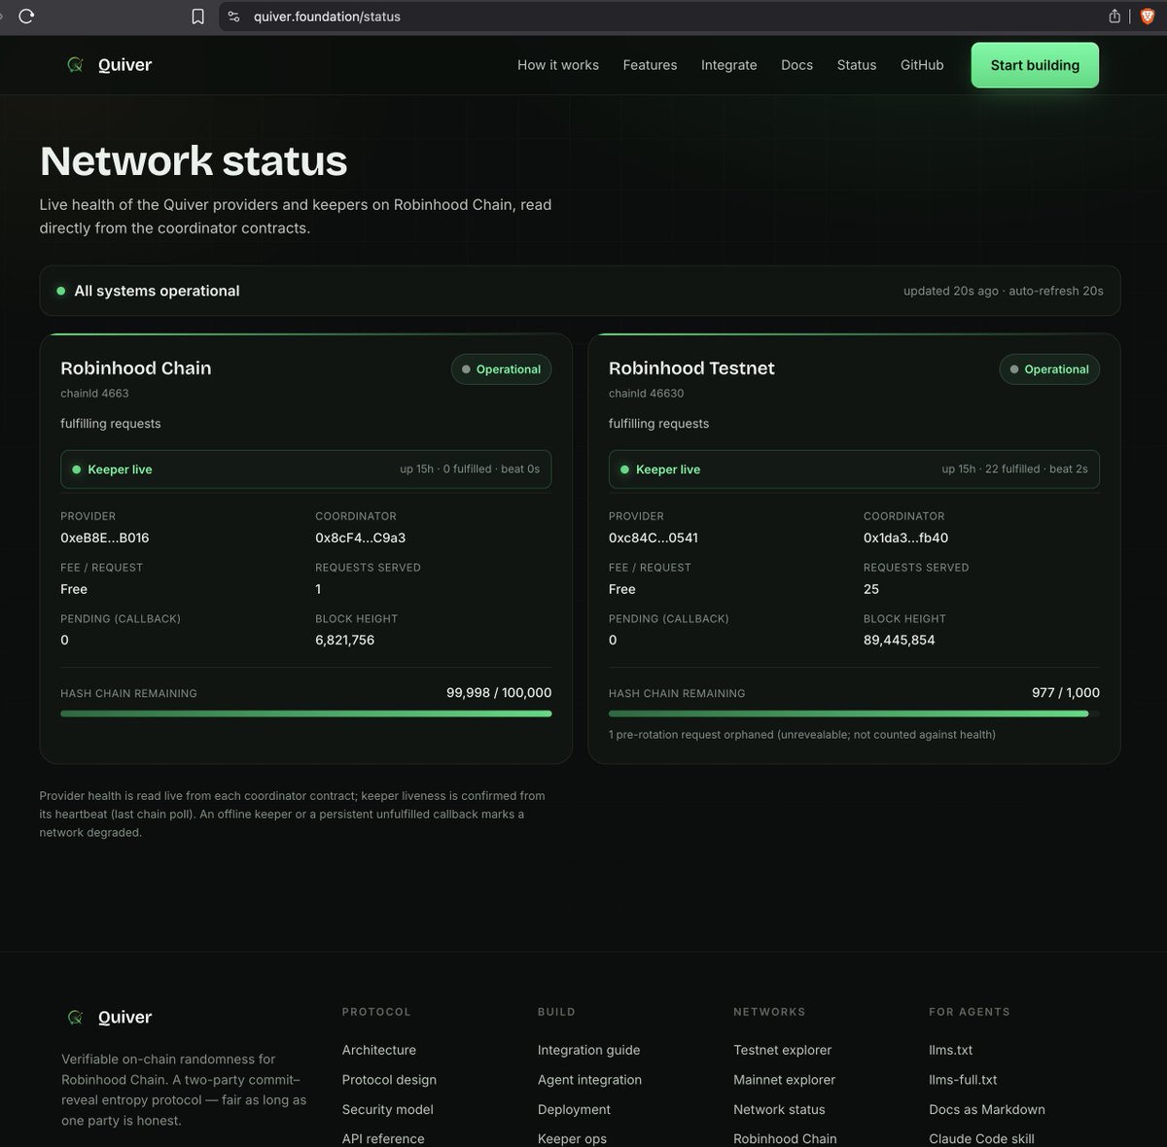This screenshot has width=1167, height=1147.
Task: Click the Robinhood Testnet hash chain progress bar
Action: tap(854, 713)
